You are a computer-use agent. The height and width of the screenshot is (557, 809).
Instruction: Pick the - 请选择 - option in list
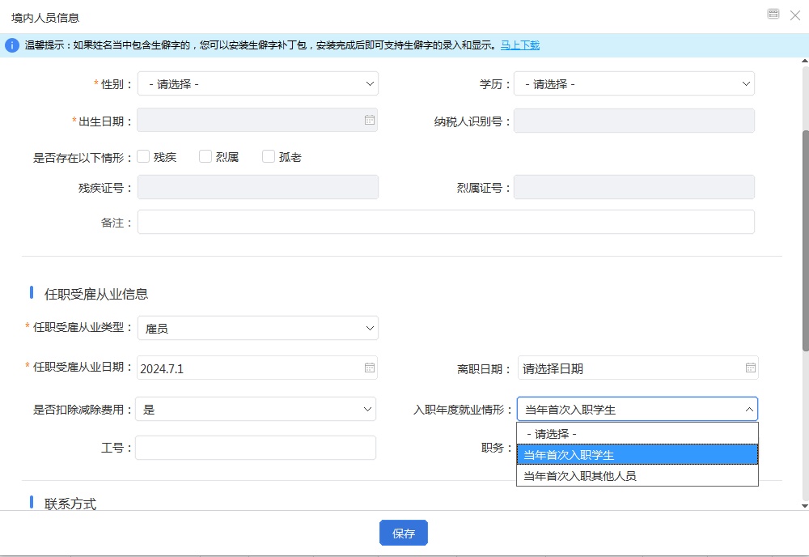click(637, 434)
